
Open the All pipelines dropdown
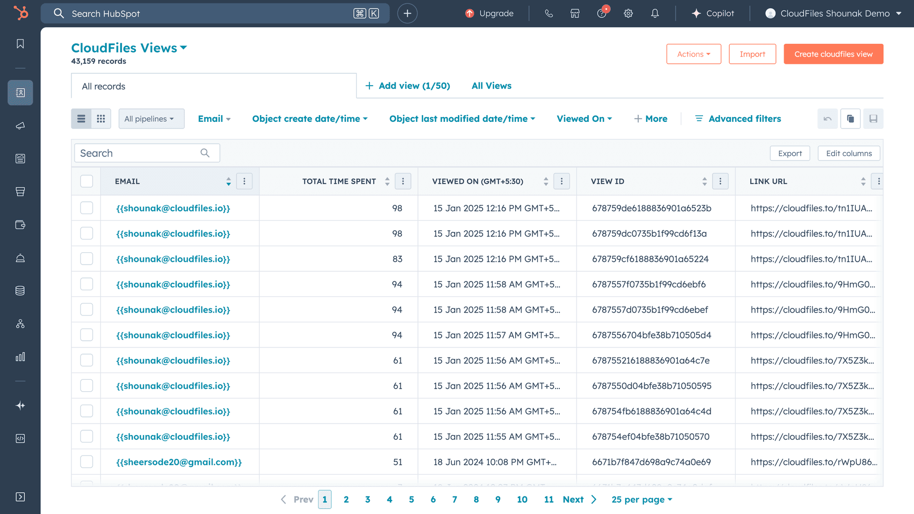tap(151, 119)
